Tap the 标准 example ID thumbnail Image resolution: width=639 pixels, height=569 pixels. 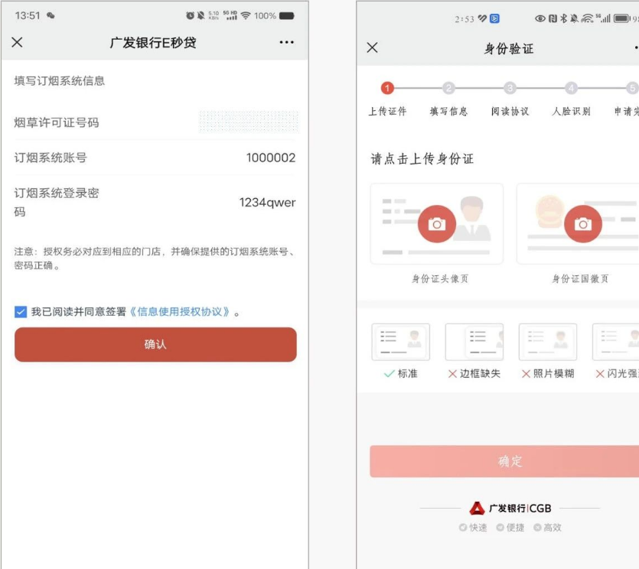400,342
